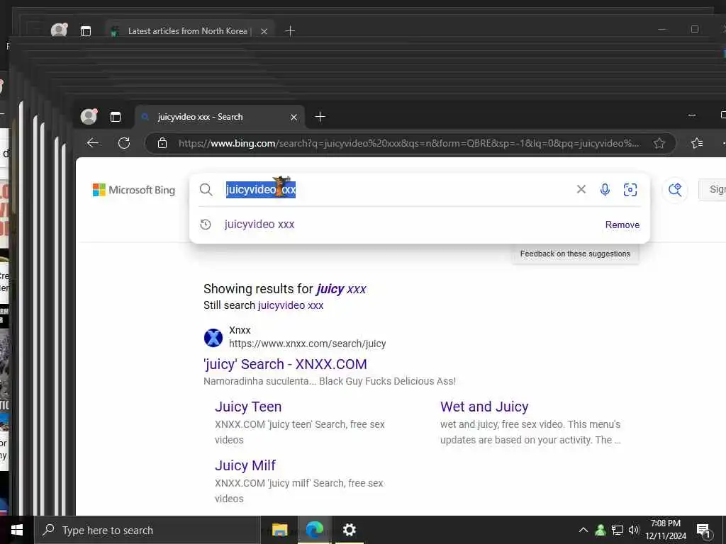Click the Back arrow in the Bing window

point(93,143)
